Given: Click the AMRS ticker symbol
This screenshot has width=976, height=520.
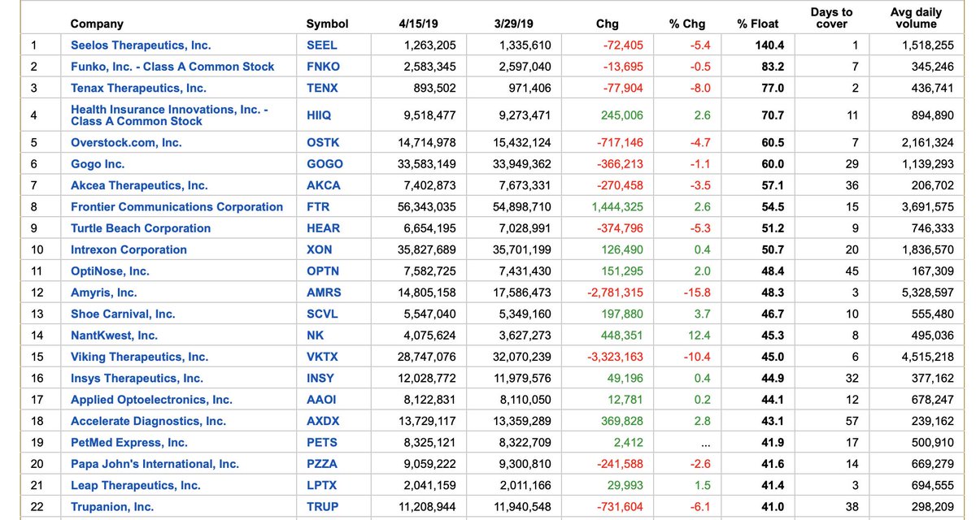Looking at the screenshot, I should click(x=324, y=292).
